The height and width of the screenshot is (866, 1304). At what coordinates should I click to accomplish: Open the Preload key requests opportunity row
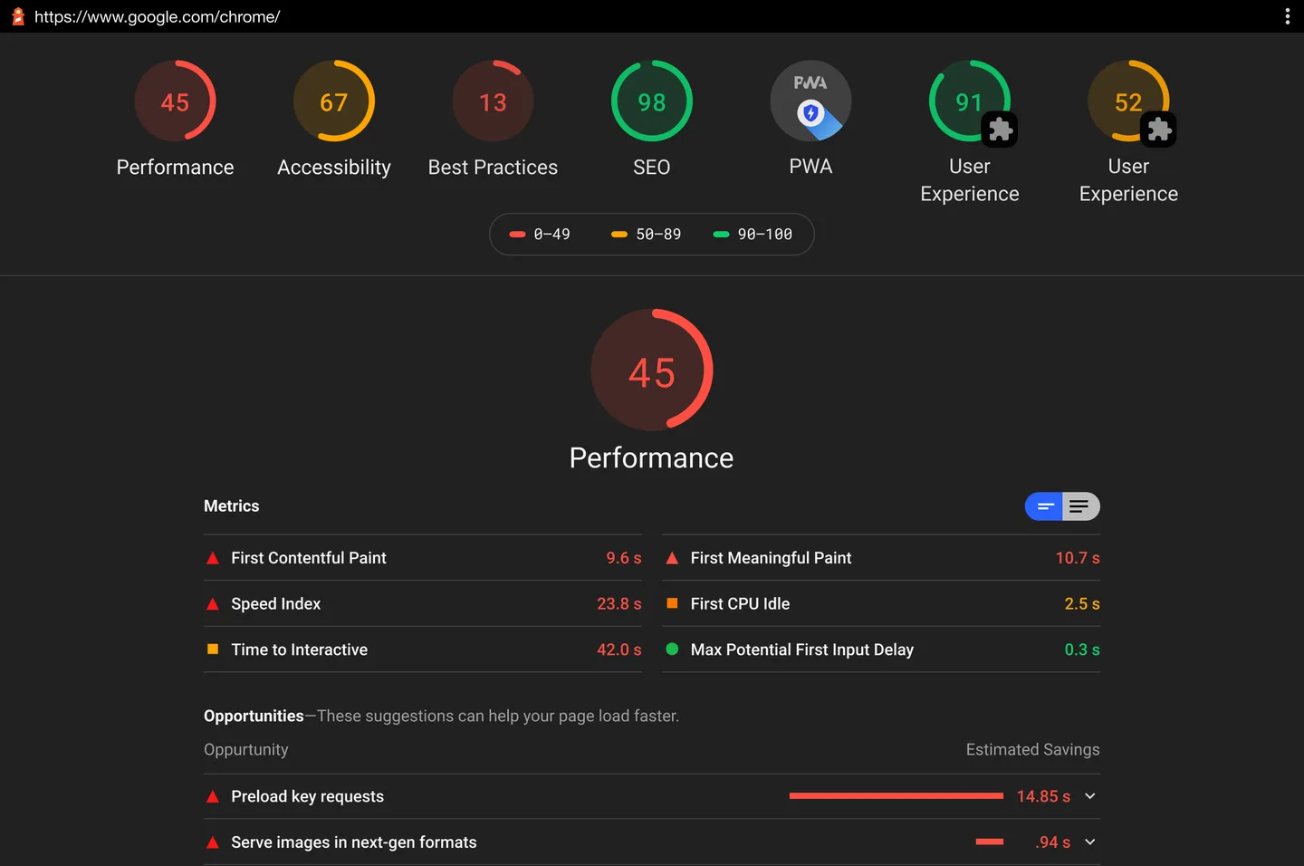[652, 796]
